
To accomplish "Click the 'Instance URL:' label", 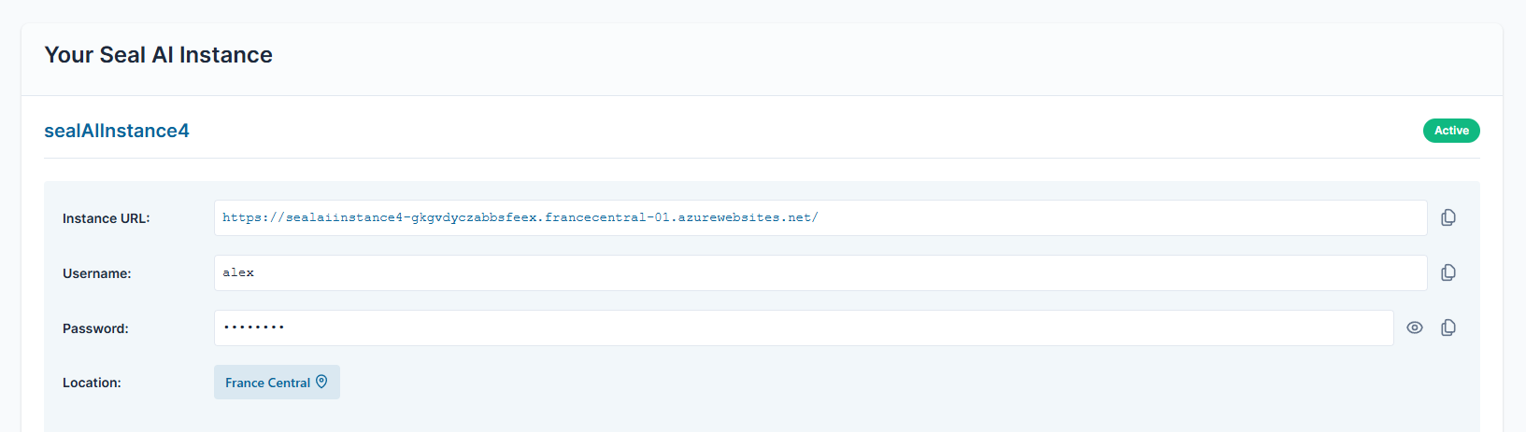I will pyautogui.click(x=107, y=218).
